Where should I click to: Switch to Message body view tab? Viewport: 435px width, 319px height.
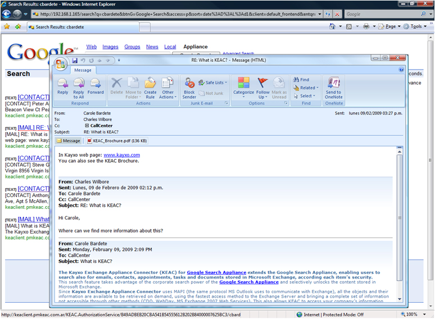[69, 141]
